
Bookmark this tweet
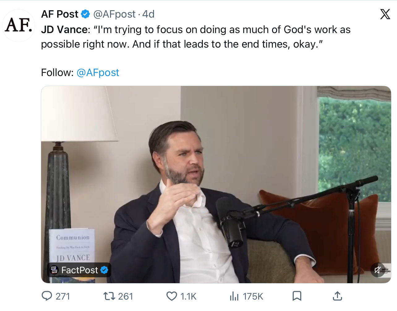(x=297, y=296)
